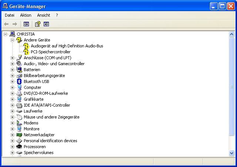The image size is (237, 167).
Task: Click the DVD/CD-ROM-Laufwerke drive icon
Action: click(19, 93)
